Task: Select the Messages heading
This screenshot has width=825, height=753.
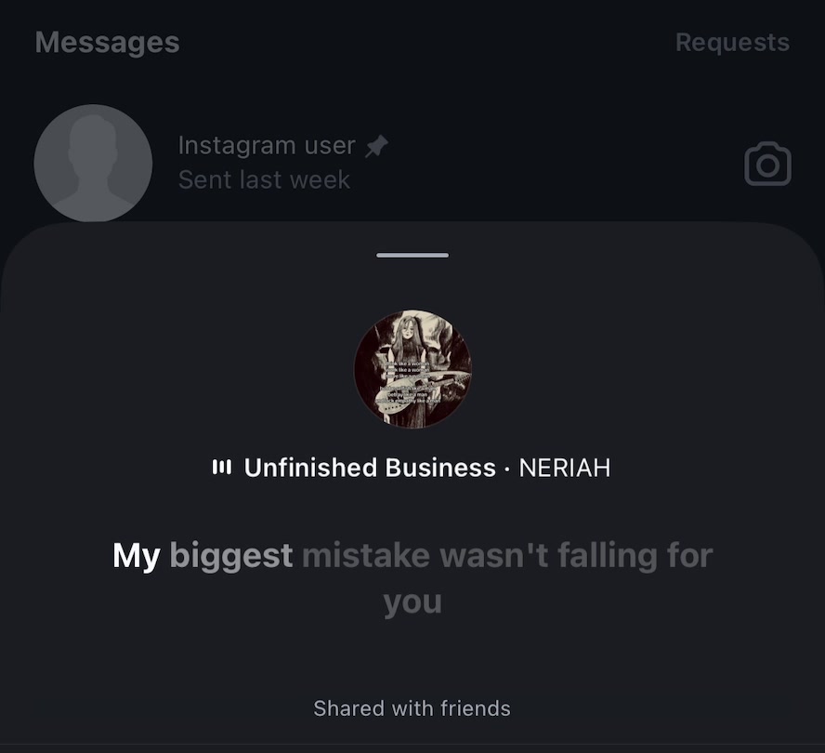Action: coord(108,42)
